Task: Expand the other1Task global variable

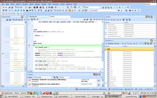Action: tap(106, 27)
